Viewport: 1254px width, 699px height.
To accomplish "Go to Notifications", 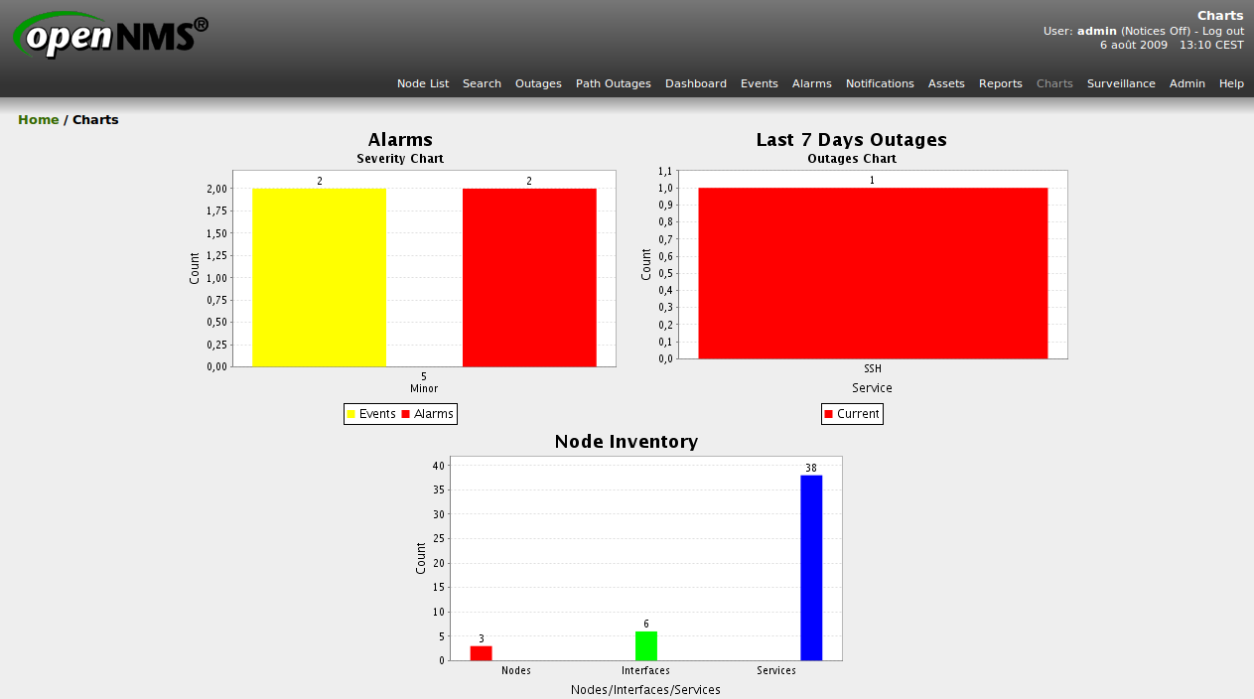I will [880, 83].
